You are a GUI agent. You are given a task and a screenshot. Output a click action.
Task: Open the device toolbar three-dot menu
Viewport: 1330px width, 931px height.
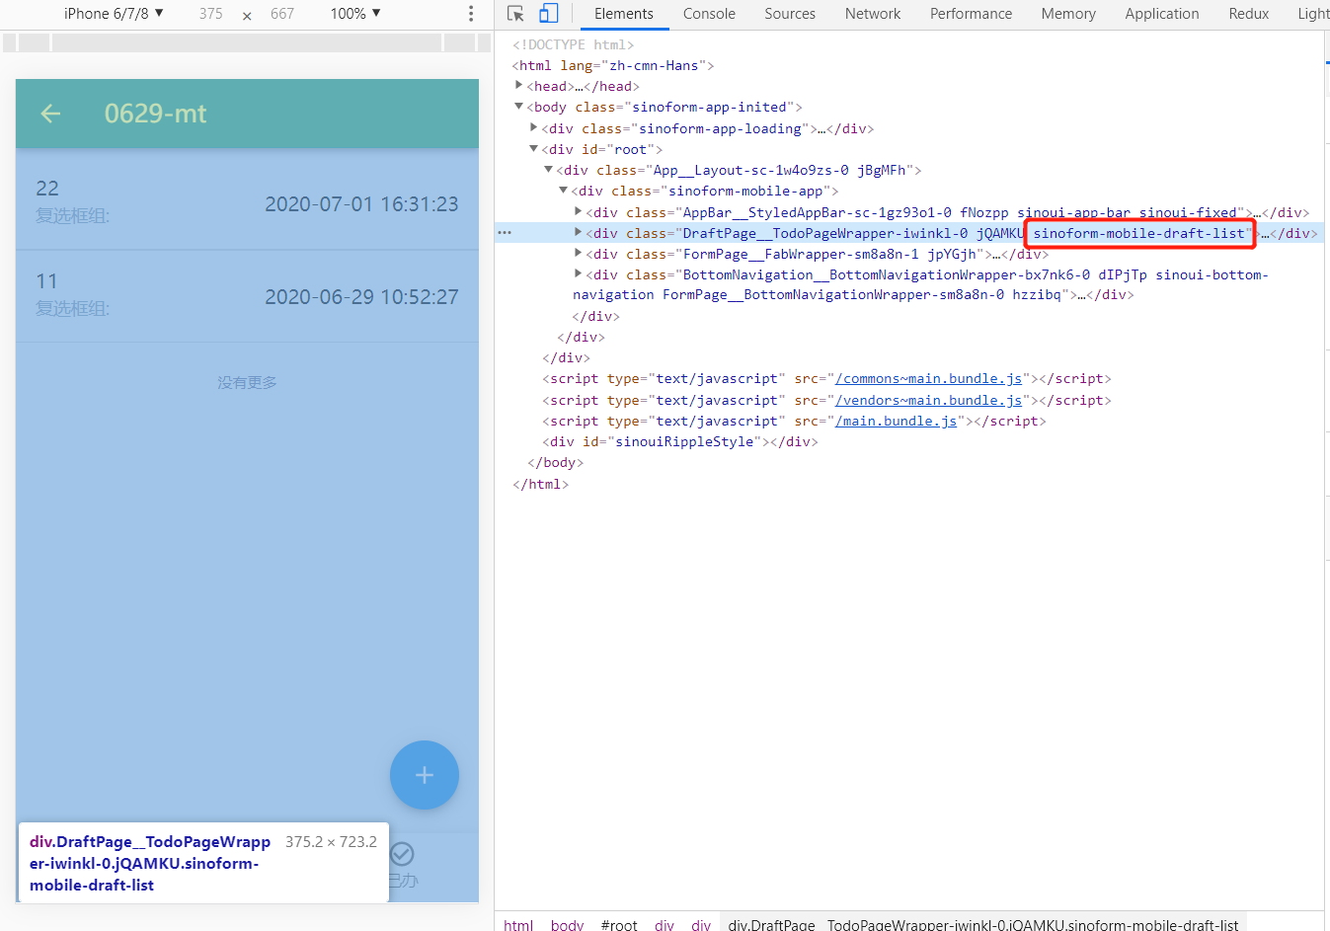(471, 14)
